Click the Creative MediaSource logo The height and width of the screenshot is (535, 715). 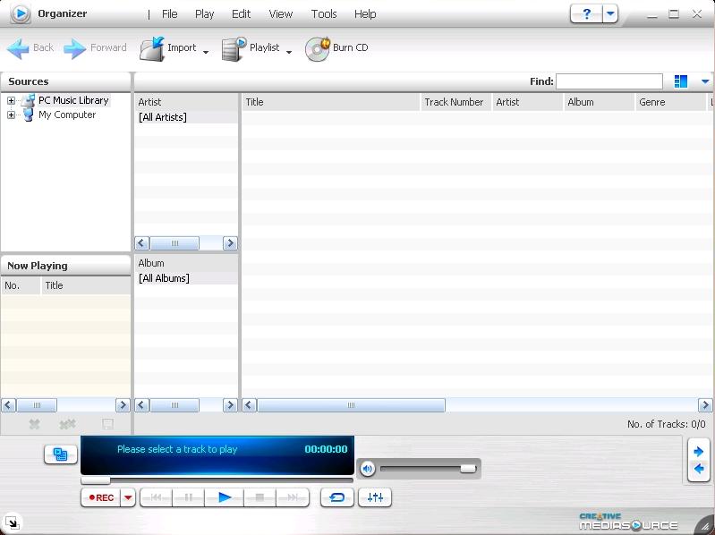[x=628, y=522]
